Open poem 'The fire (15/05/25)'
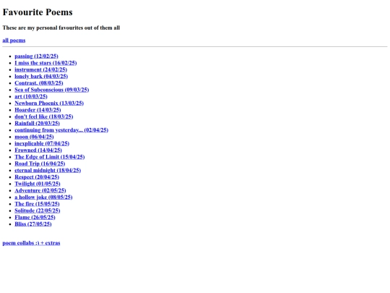This screenshot has width=390, height=293. (x=37, y=204)
